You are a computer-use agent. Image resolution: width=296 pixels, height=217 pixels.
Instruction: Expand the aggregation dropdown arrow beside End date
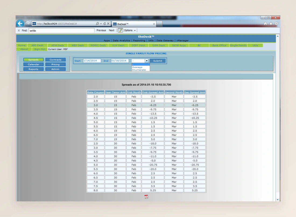tap(146, 61)
